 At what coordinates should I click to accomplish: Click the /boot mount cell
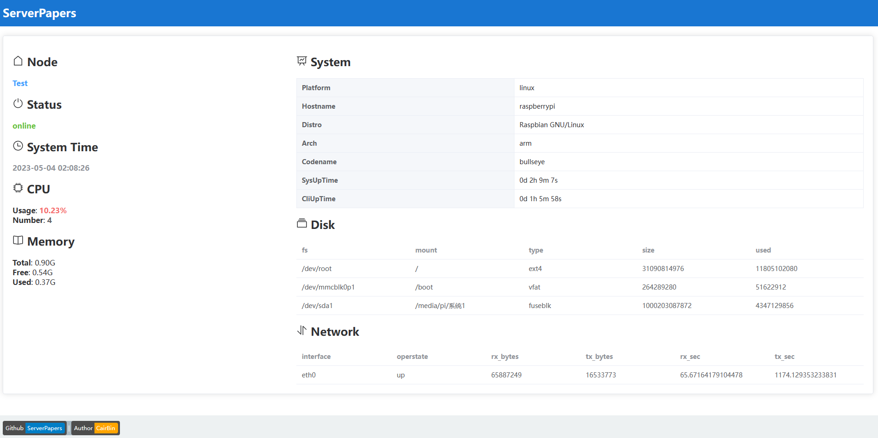[x=424, y=287]
